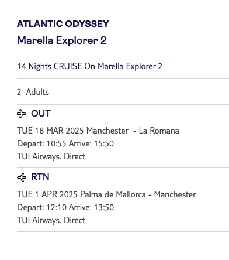Select the ATLANTIC ODYSSEY heading
The image size is (229, 260).
[x=63, y=24]
